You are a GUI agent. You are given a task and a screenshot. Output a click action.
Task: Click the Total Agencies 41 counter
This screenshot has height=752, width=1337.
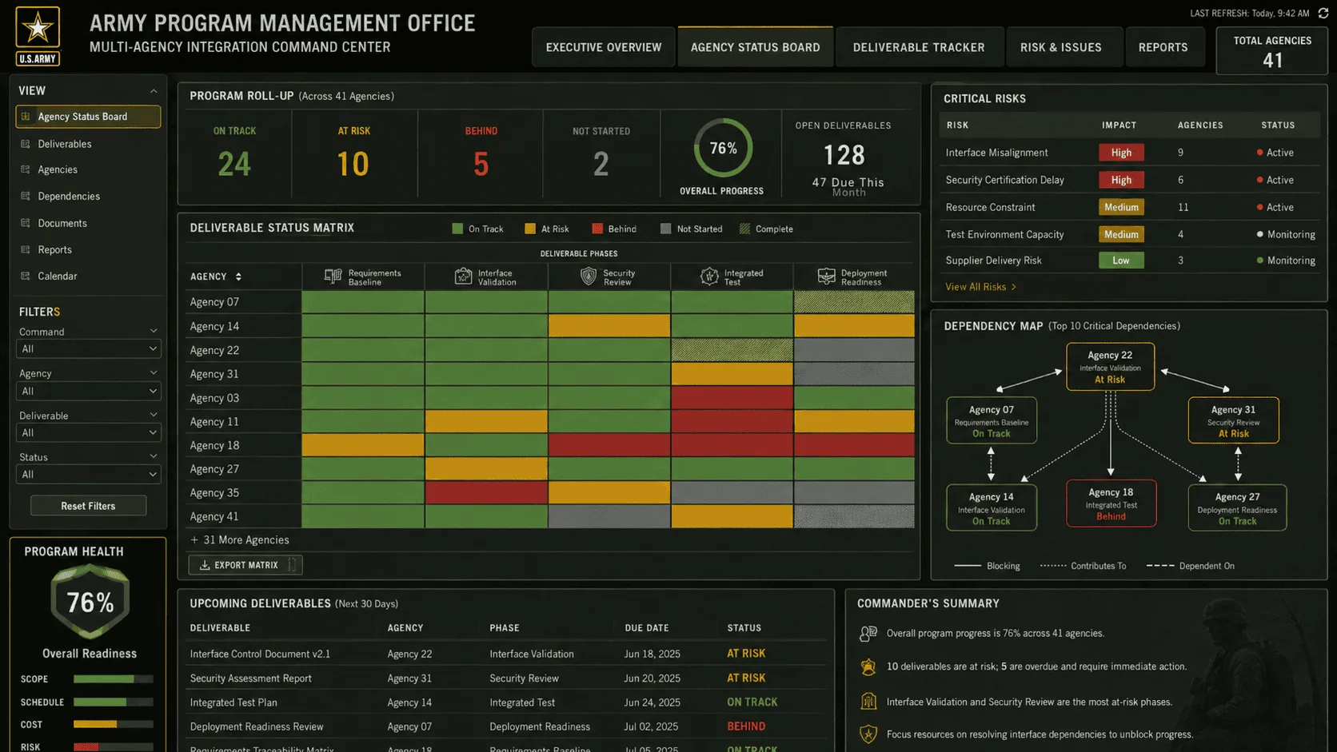1271,50
